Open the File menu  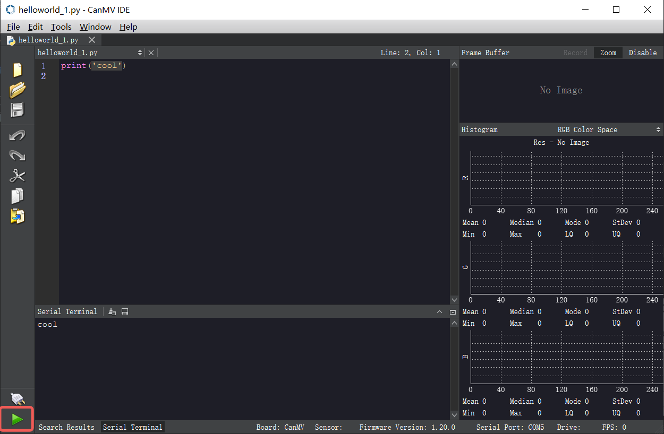13,27
